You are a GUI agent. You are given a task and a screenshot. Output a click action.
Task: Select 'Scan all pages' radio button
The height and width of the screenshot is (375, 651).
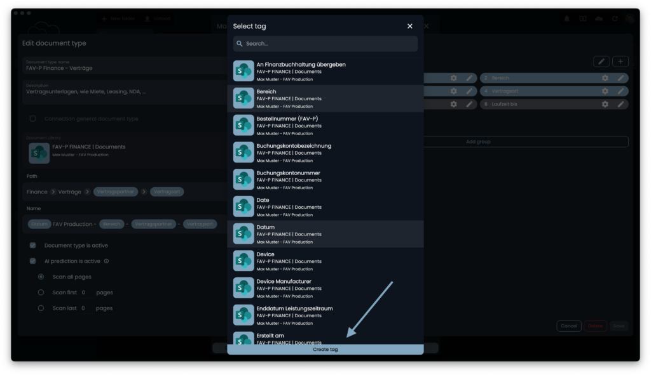41,277
